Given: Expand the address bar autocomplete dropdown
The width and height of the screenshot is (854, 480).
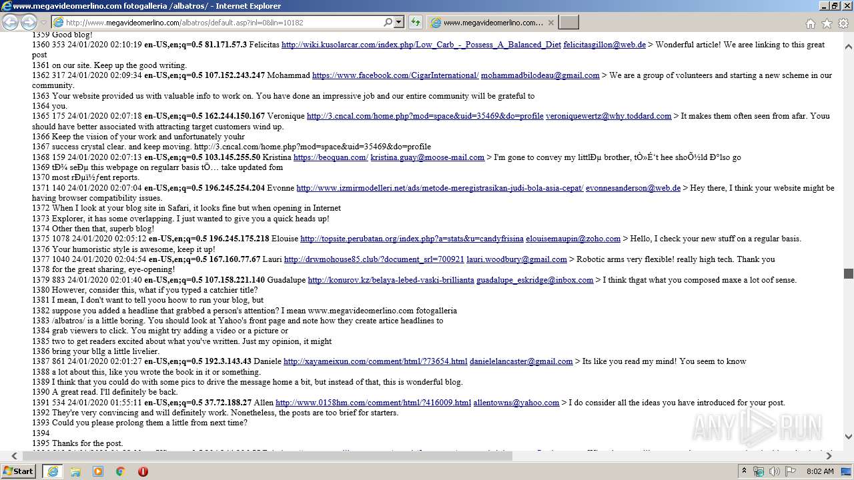Looking at the screenshot, I should coord(399,23).
